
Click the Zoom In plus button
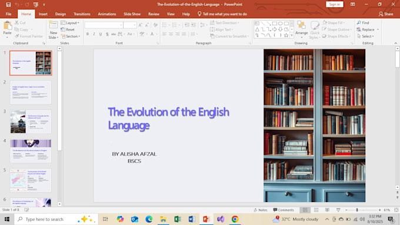coord(379,210)
